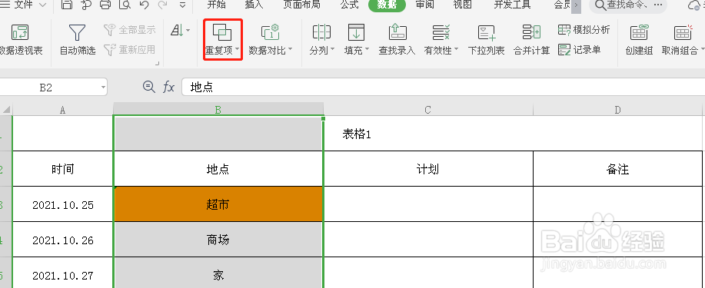Viewport: 705px width, 288px height.
Task: Click the orange 超市 cell
Action: click(218, 204)
